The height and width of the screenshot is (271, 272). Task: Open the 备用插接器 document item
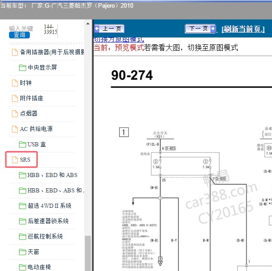[x=48, y=52]
